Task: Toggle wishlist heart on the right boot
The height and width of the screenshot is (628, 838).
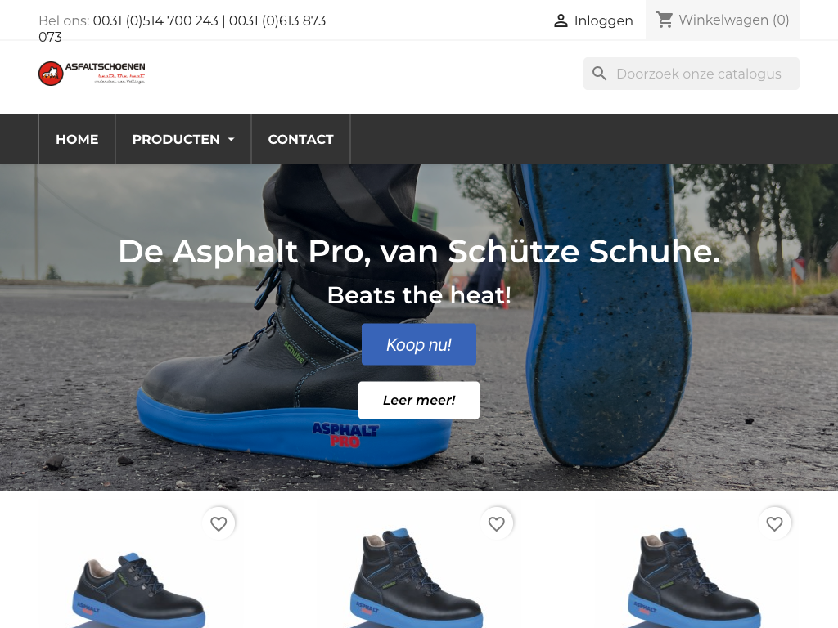Action: tap(774, 523)
